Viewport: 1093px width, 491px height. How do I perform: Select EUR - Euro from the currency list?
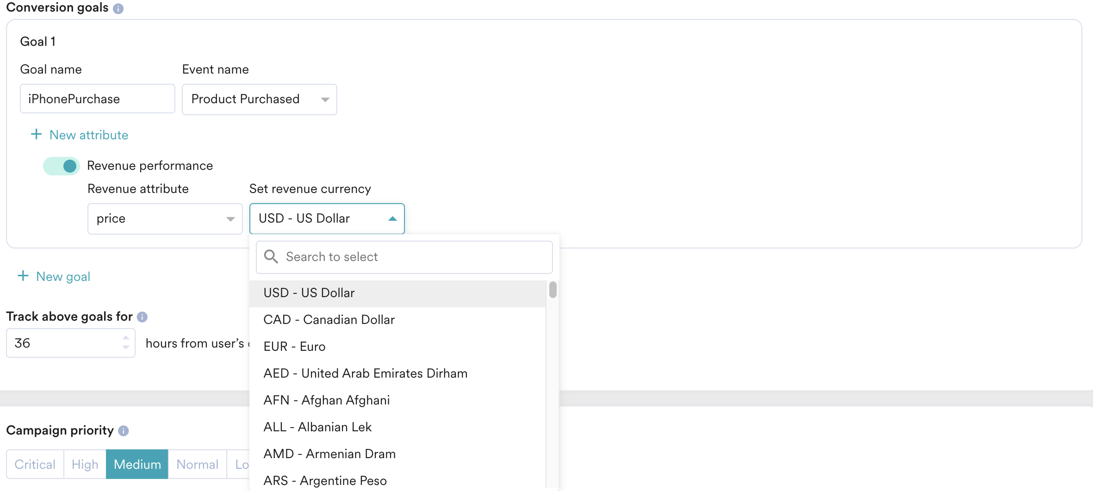[x=294, y=346]
